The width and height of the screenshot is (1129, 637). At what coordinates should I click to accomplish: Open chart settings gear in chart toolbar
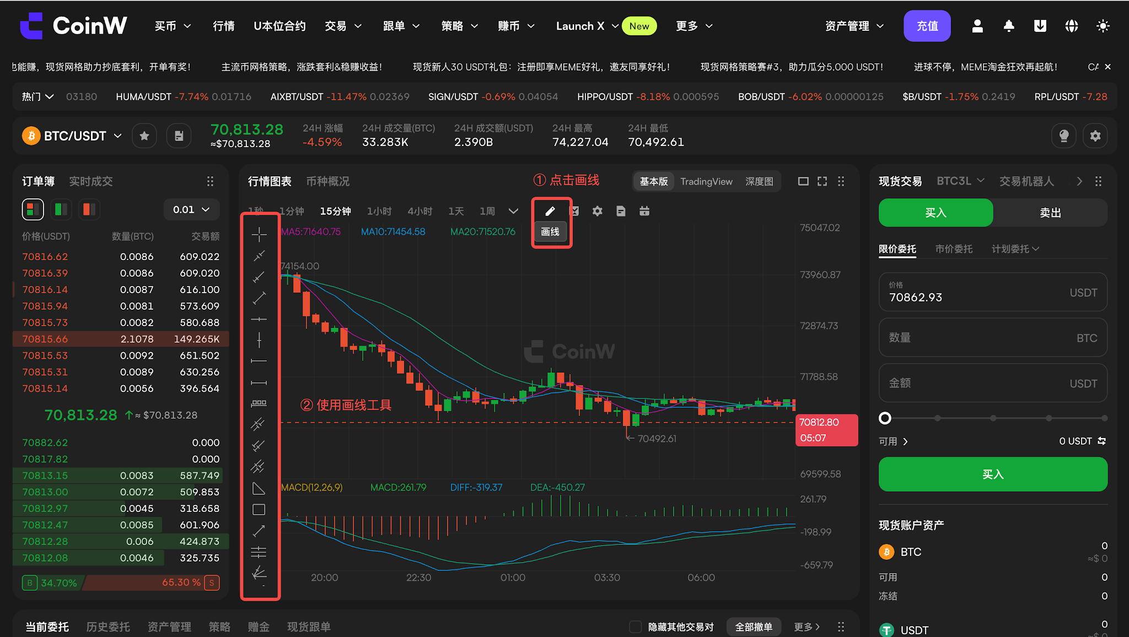598,211
